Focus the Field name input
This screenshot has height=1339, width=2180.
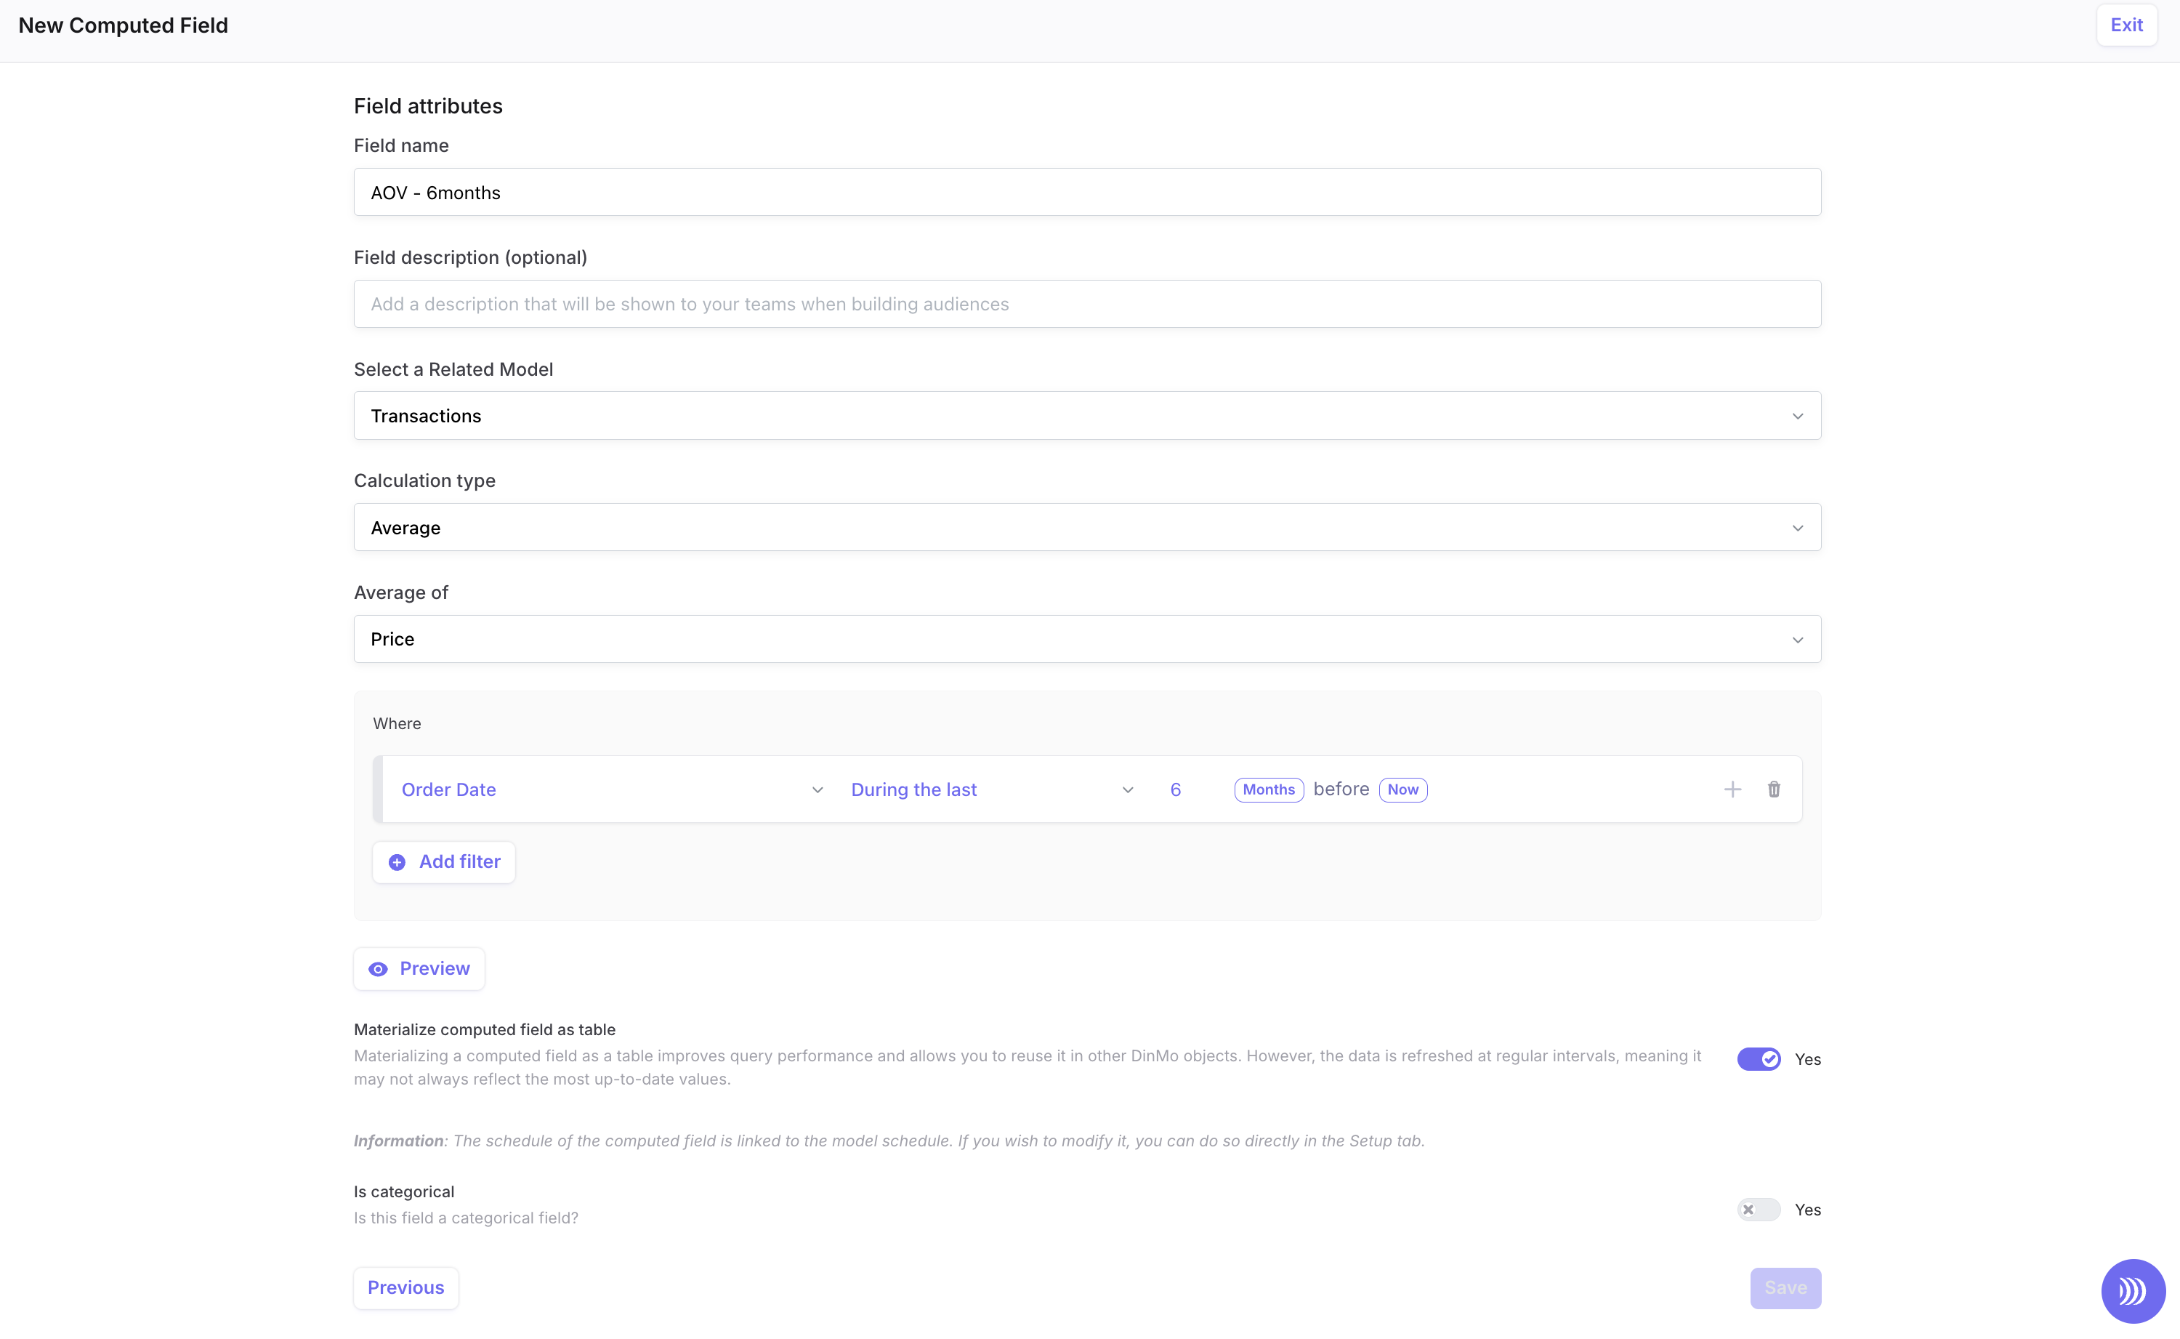(1087, 192)
